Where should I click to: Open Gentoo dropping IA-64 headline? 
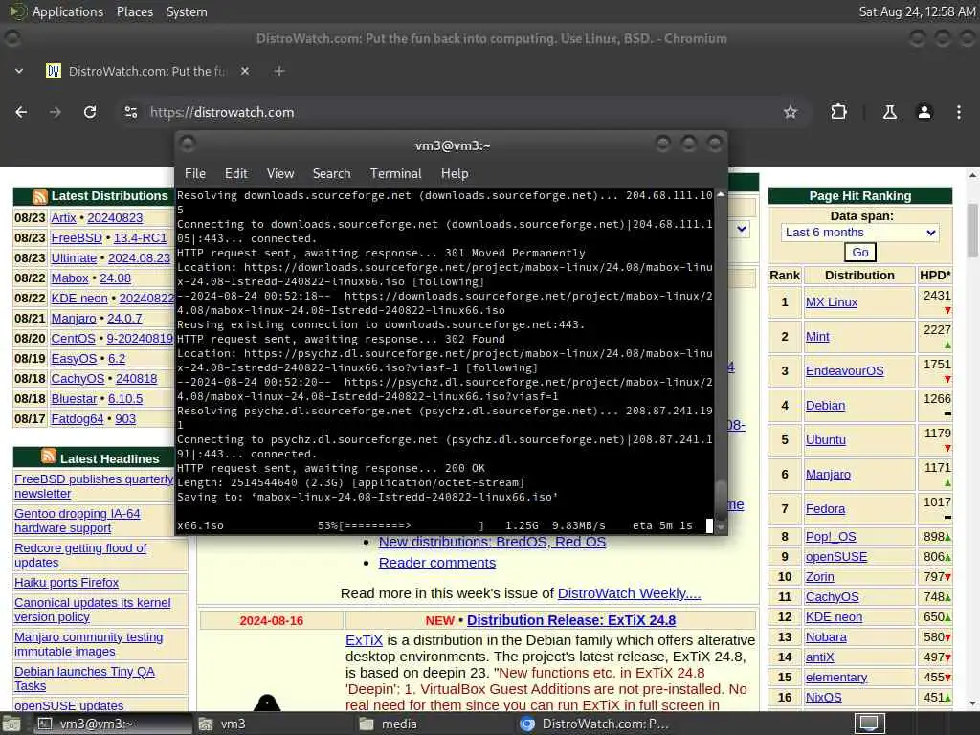[77, 521]
